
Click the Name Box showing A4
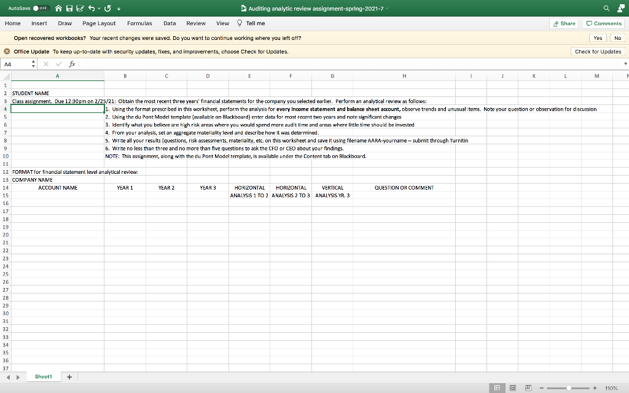coord(16,64)
